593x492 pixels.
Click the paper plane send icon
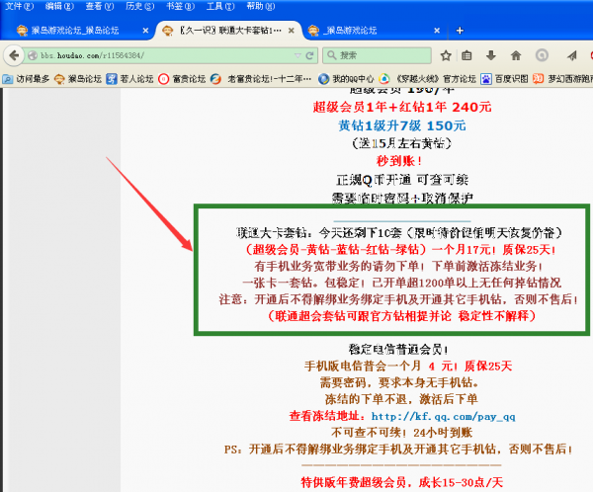coord(572,55)
